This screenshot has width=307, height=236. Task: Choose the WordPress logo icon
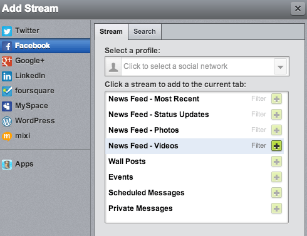(7, 121)
